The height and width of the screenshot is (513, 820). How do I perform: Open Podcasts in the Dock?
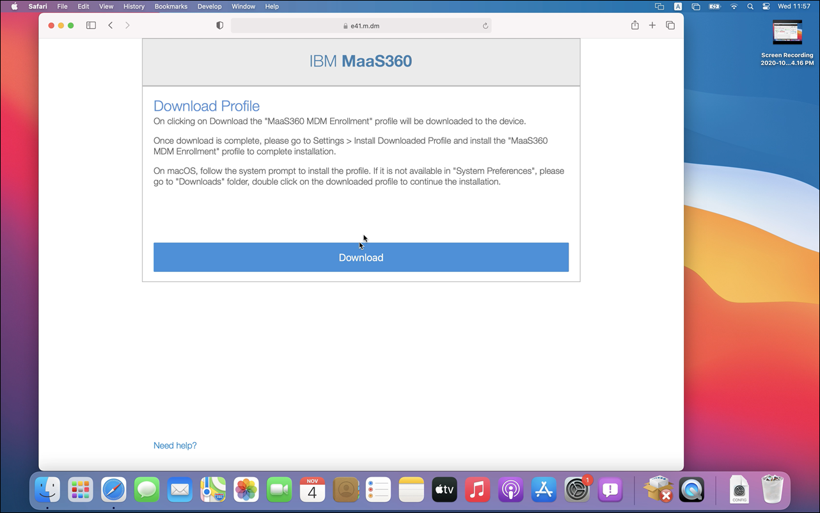pos(511,490)
